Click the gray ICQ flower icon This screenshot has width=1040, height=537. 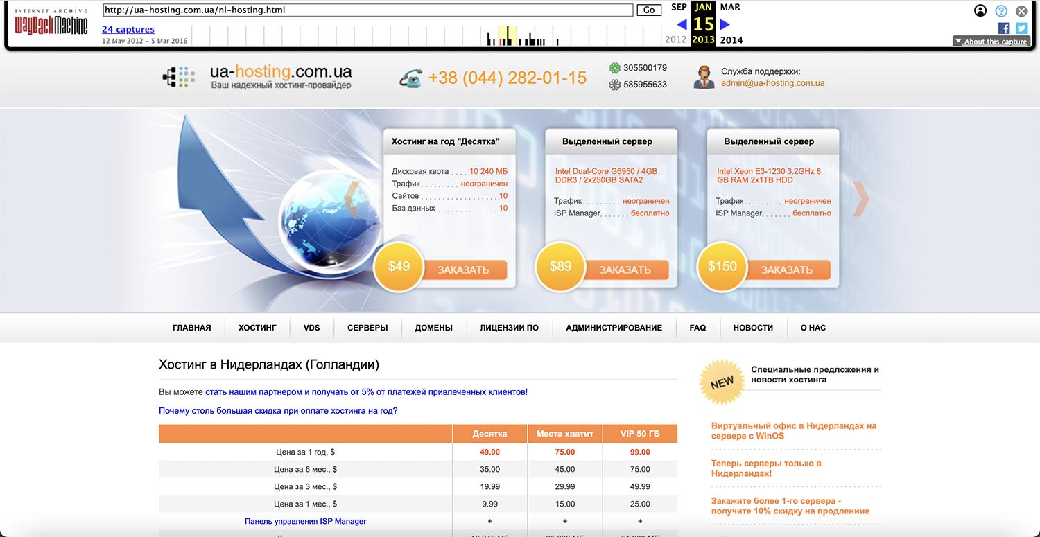[x=614, y=85]
